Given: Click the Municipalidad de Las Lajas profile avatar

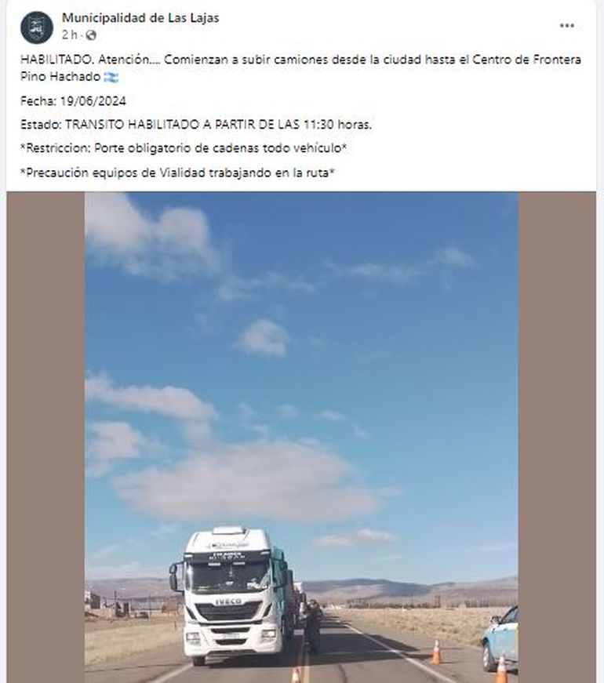Looking at the screenshot, I should (37, 27).
